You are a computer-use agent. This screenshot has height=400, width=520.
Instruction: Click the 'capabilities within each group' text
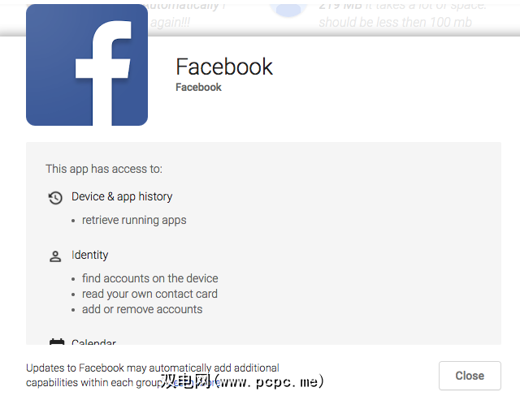click(x=97, y=382)
